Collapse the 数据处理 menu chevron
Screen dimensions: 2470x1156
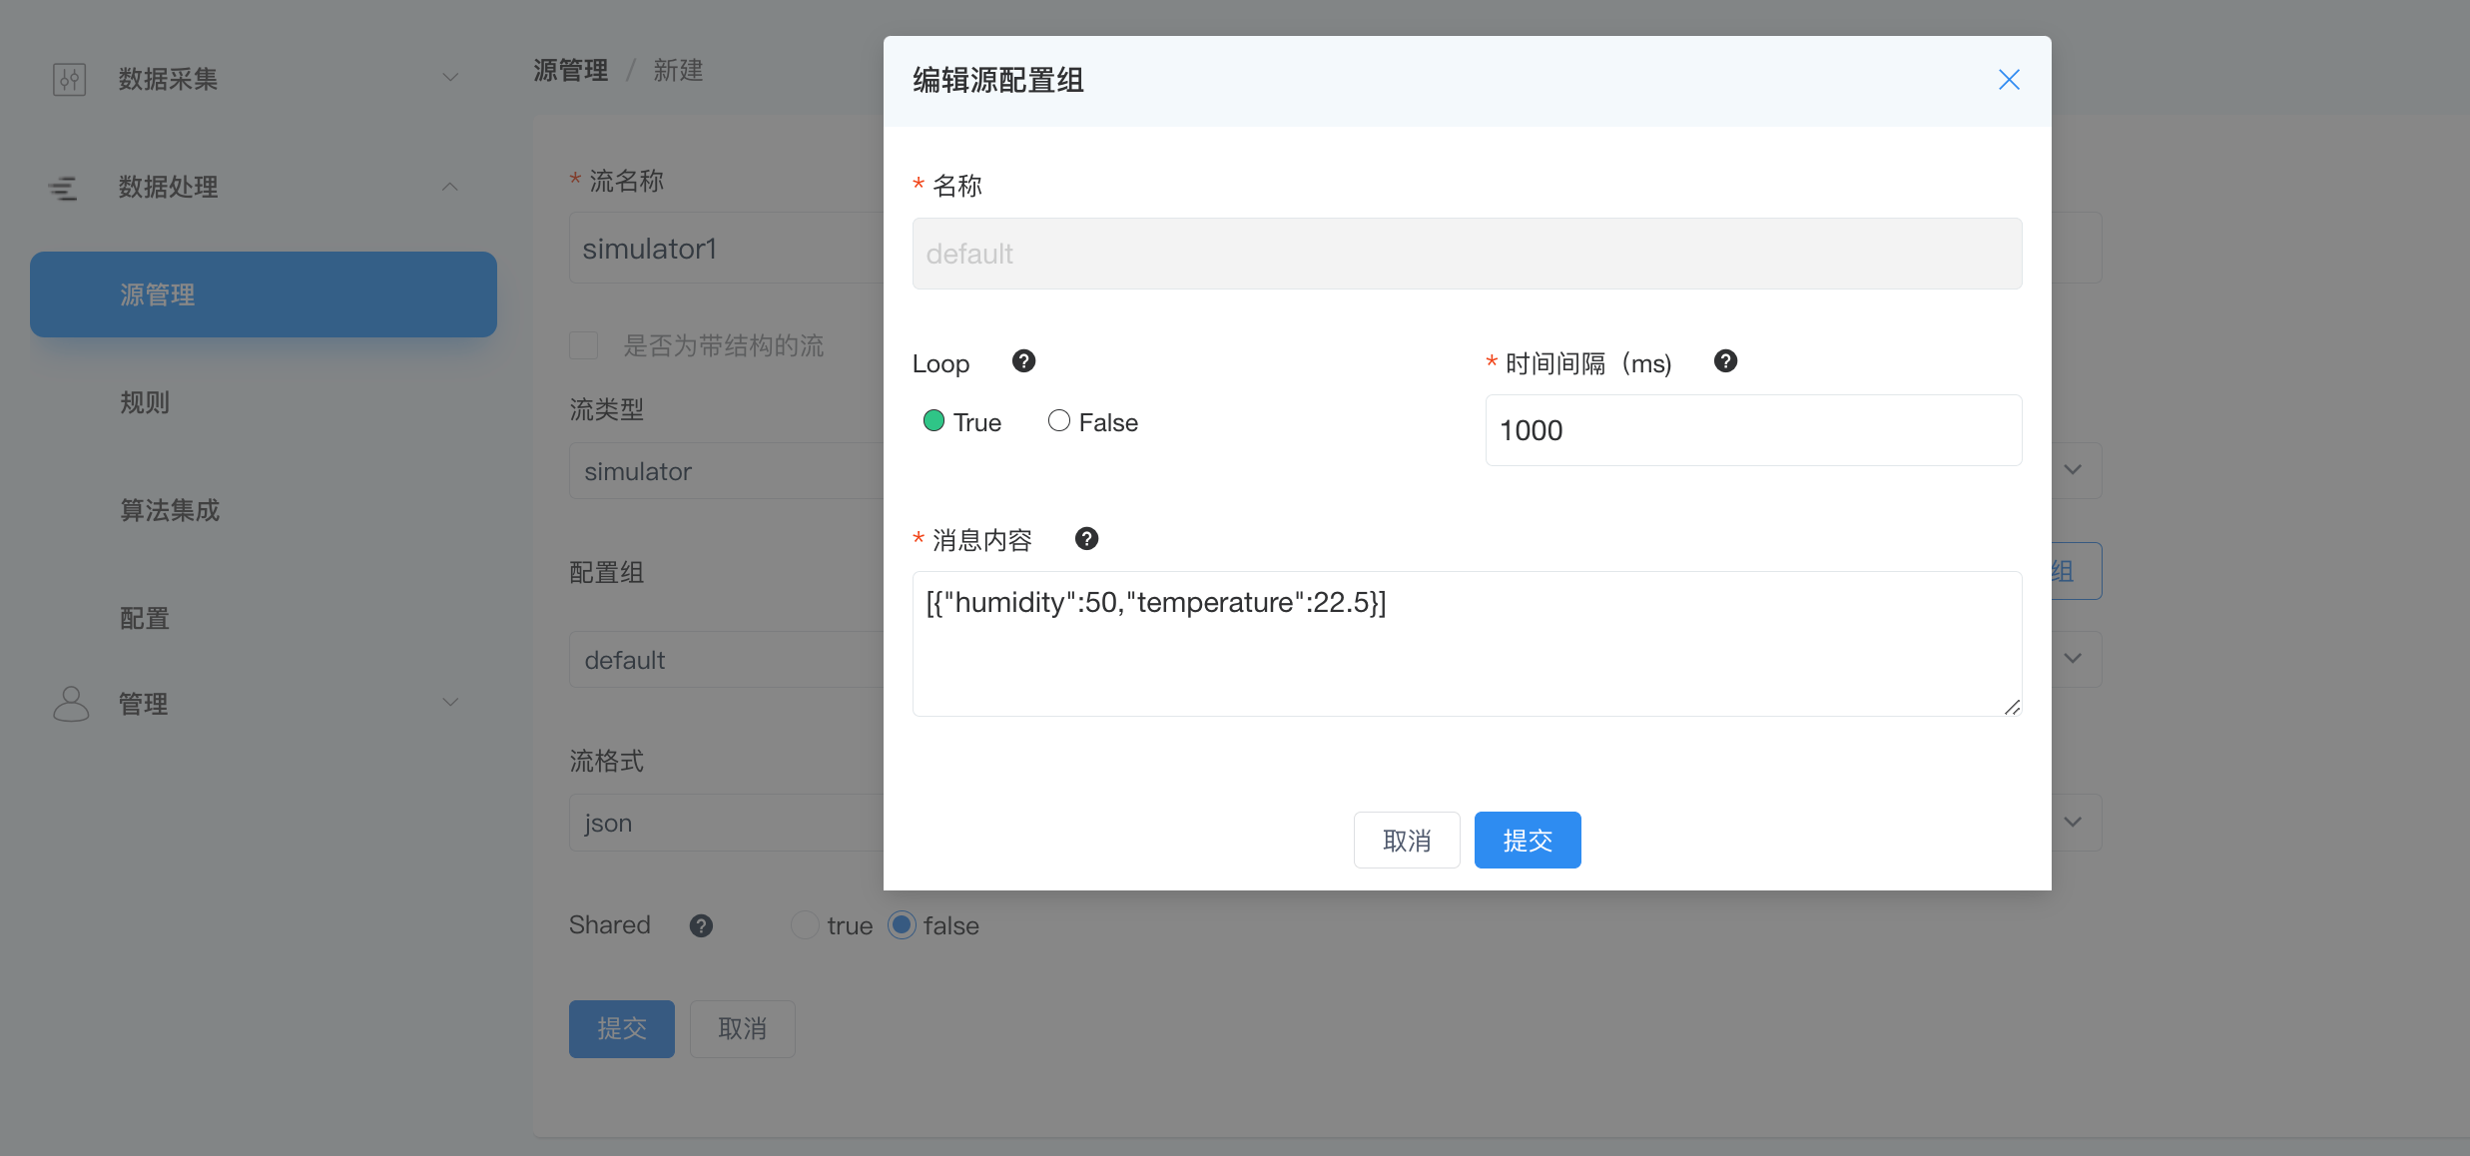click(450, 187)
